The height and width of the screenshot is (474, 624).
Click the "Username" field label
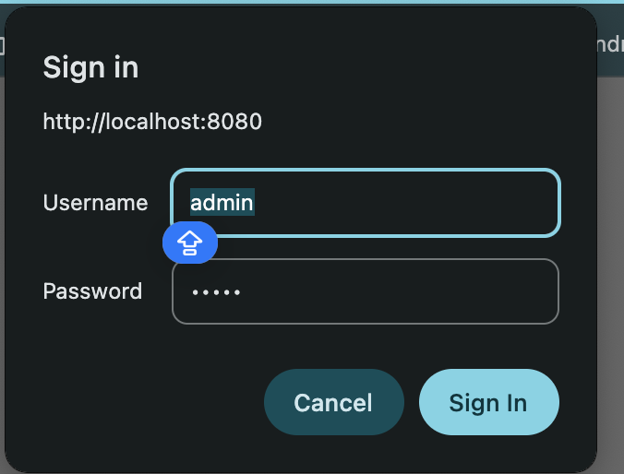point(95,203)
